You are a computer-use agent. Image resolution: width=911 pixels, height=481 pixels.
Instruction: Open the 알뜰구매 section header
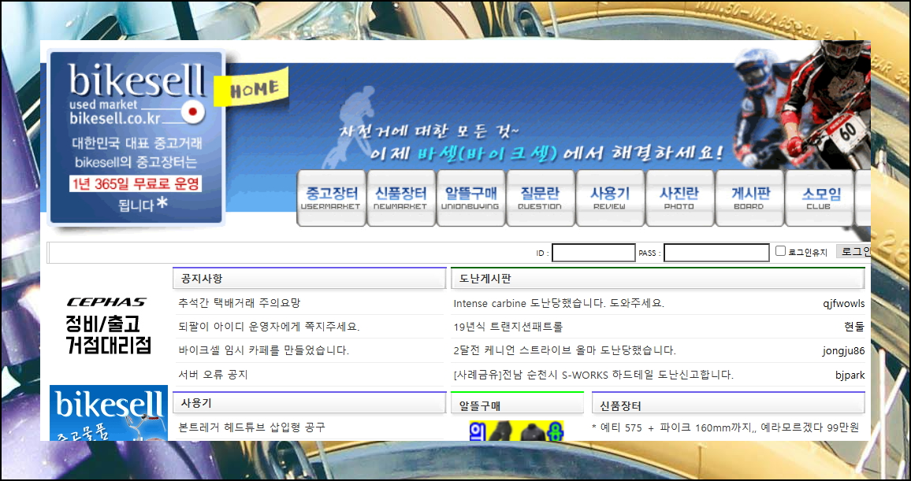tap(517, 404)
